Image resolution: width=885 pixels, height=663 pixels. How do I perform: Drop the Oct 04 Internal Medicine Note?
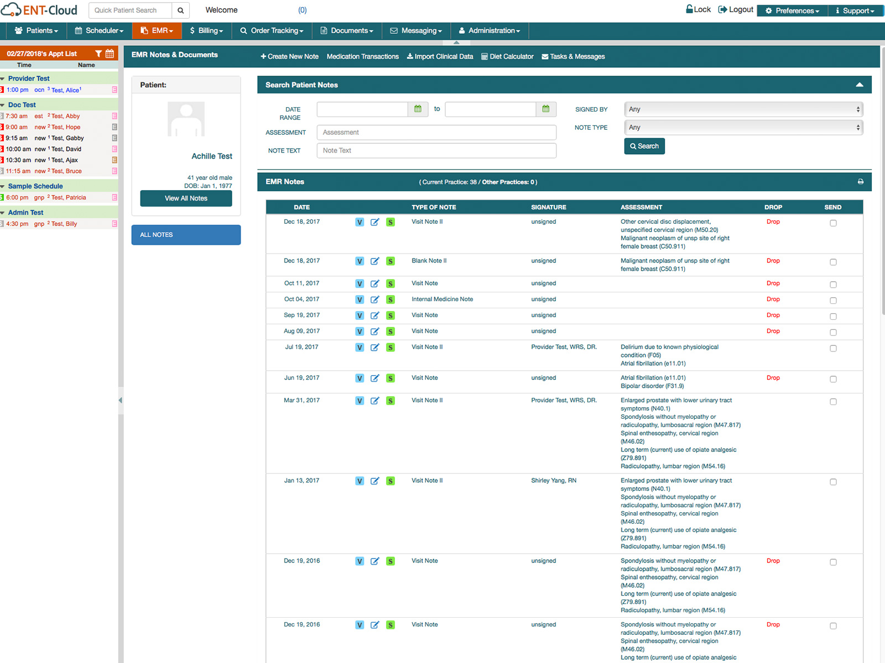773,299
